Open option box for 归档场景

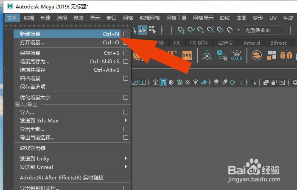(x=126, y=78)
